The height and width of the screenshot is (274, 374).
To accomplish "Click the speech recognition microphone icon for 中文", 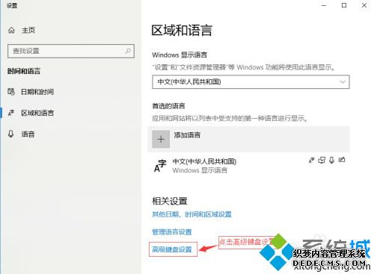I will (331, 161).
